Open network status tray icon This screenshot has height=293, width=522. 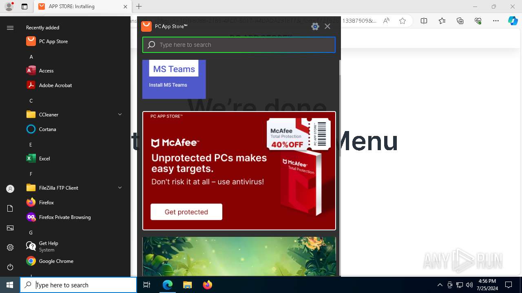[x=460, y=285]
